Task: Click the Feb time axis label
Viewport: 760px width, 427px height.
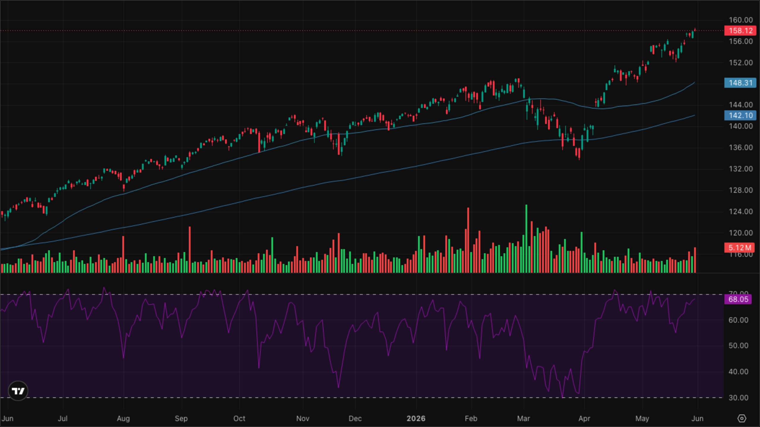Action: 471,418
